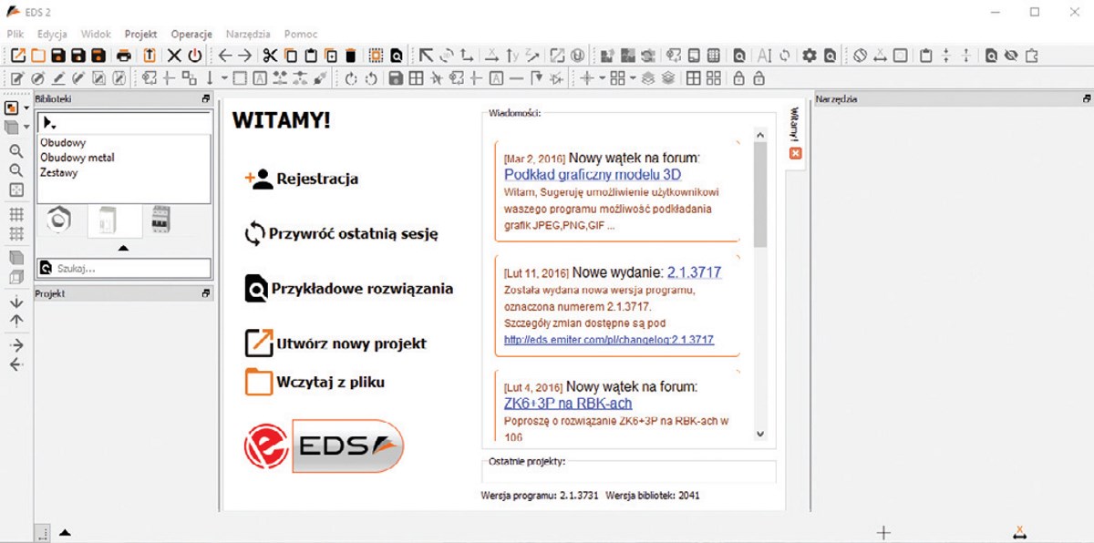Click the black X close project icon
Screen dimensions: 1094x543
[174, 56]
